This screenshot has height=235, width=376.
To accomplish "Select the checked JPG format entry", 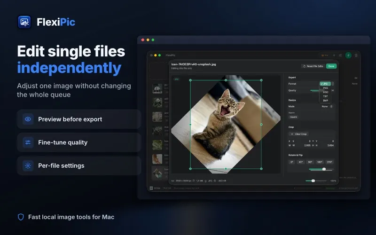I will click(325, 84).
